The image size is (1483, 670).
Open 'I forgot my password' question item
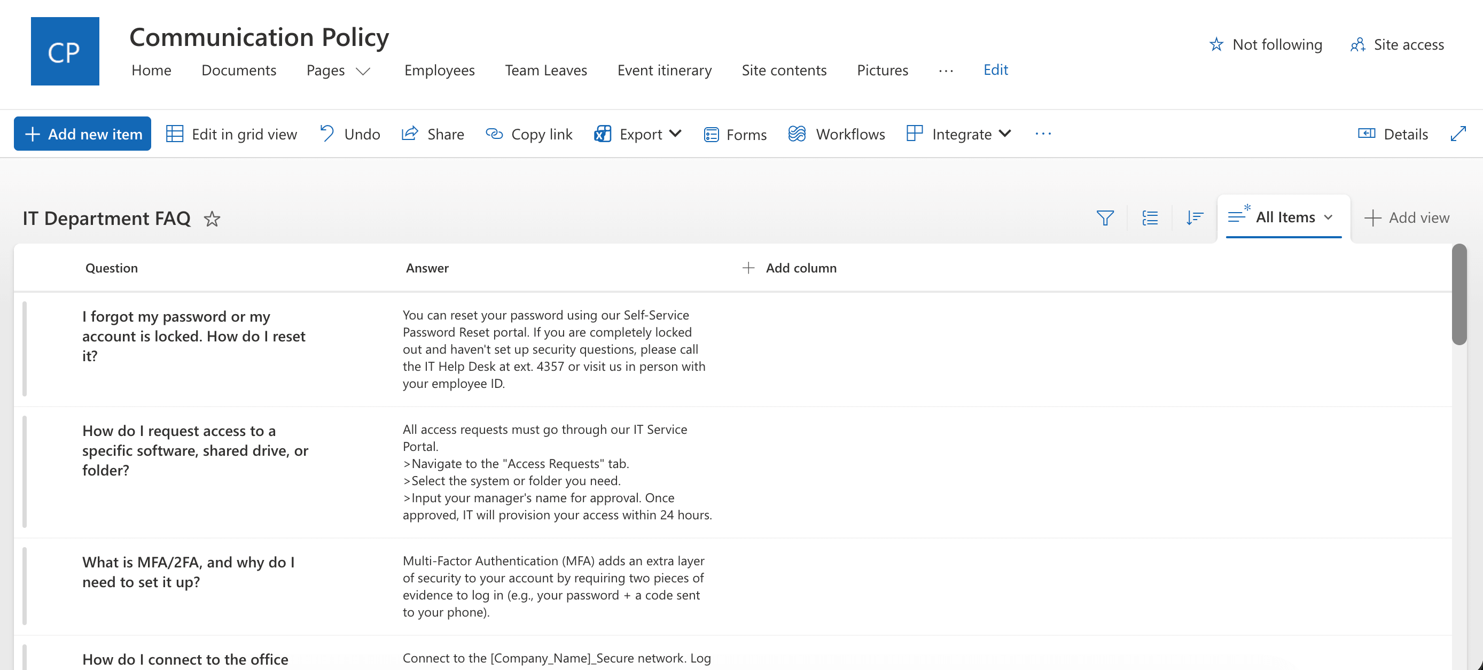click(193, 336)
